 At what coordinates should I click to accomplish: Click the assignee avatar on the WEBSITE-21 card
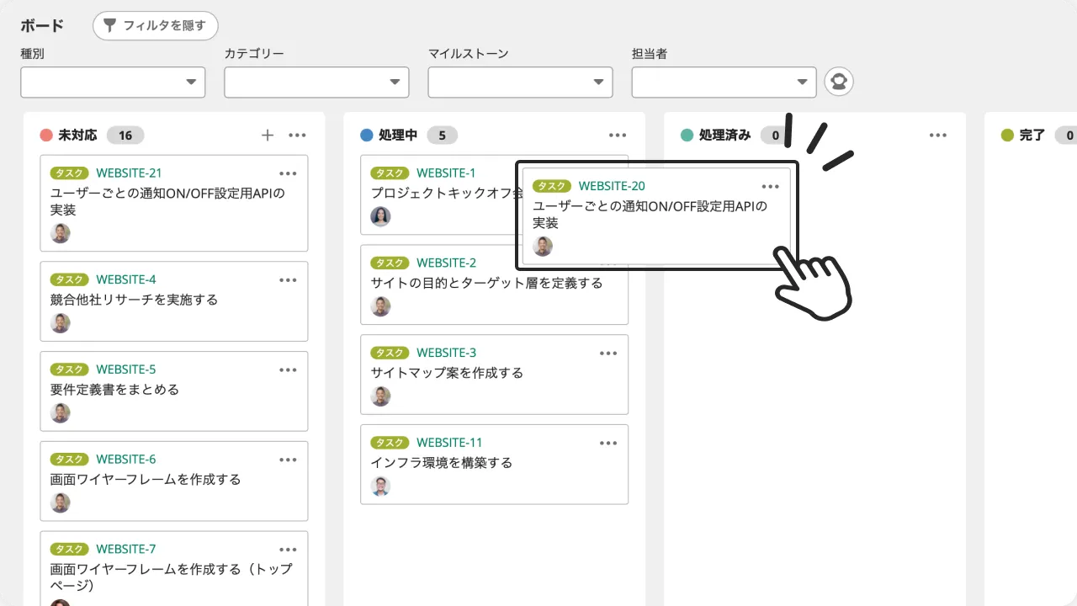(60, 233)
